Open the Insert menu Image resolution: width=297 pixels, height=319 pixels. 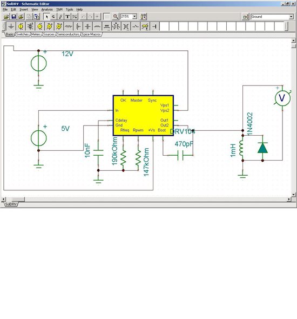(24, 10)
